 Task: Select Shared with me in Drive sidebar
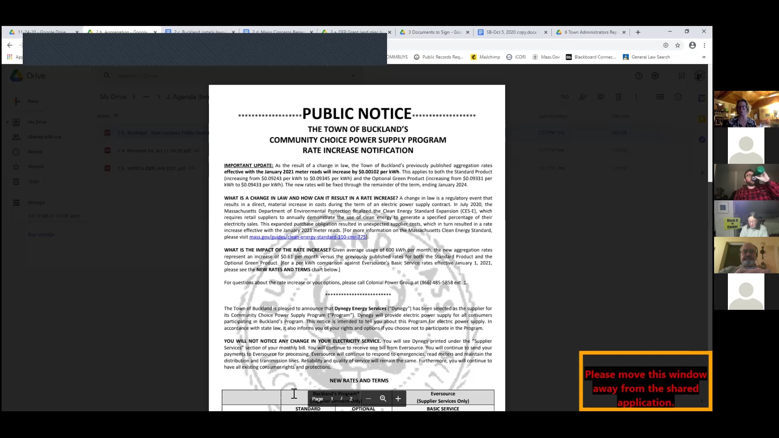click(x=45, y=137)
